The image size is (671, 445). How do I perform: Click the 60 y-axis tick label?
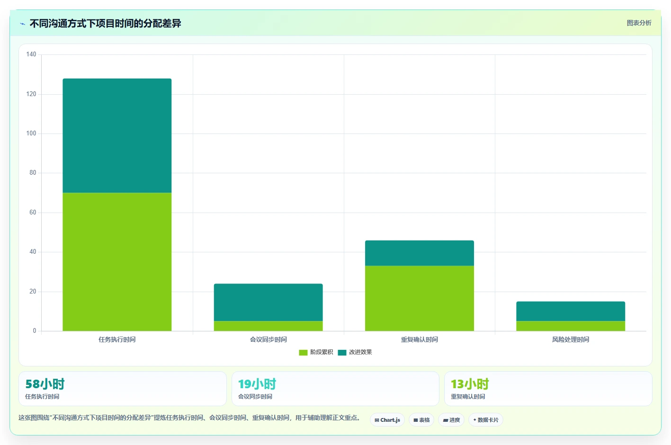click(33, 213)
